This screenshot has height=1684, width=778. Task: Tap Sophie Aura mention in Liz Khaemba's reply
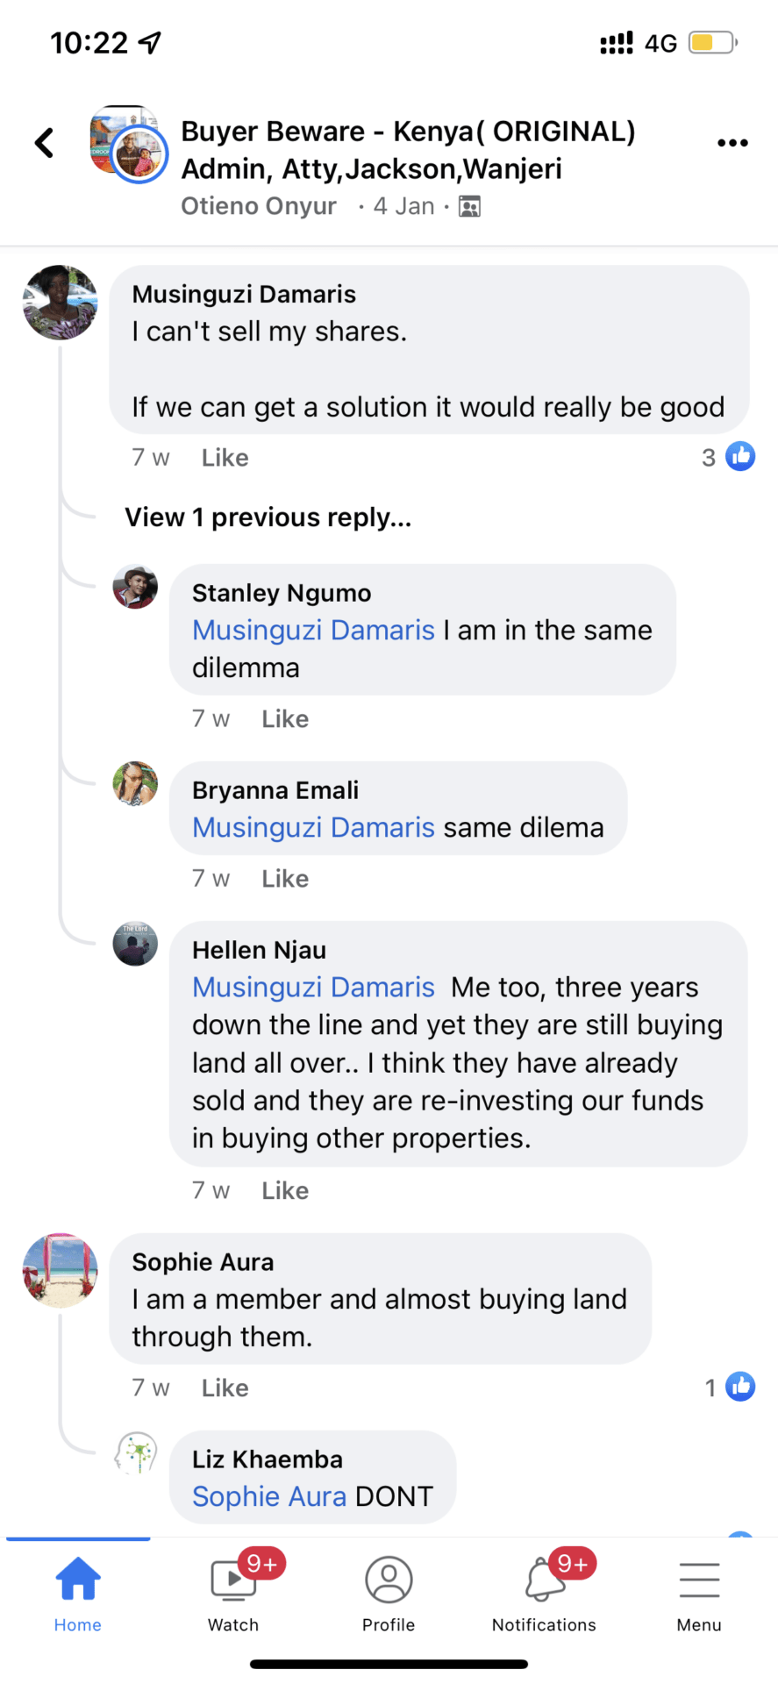269,1496
